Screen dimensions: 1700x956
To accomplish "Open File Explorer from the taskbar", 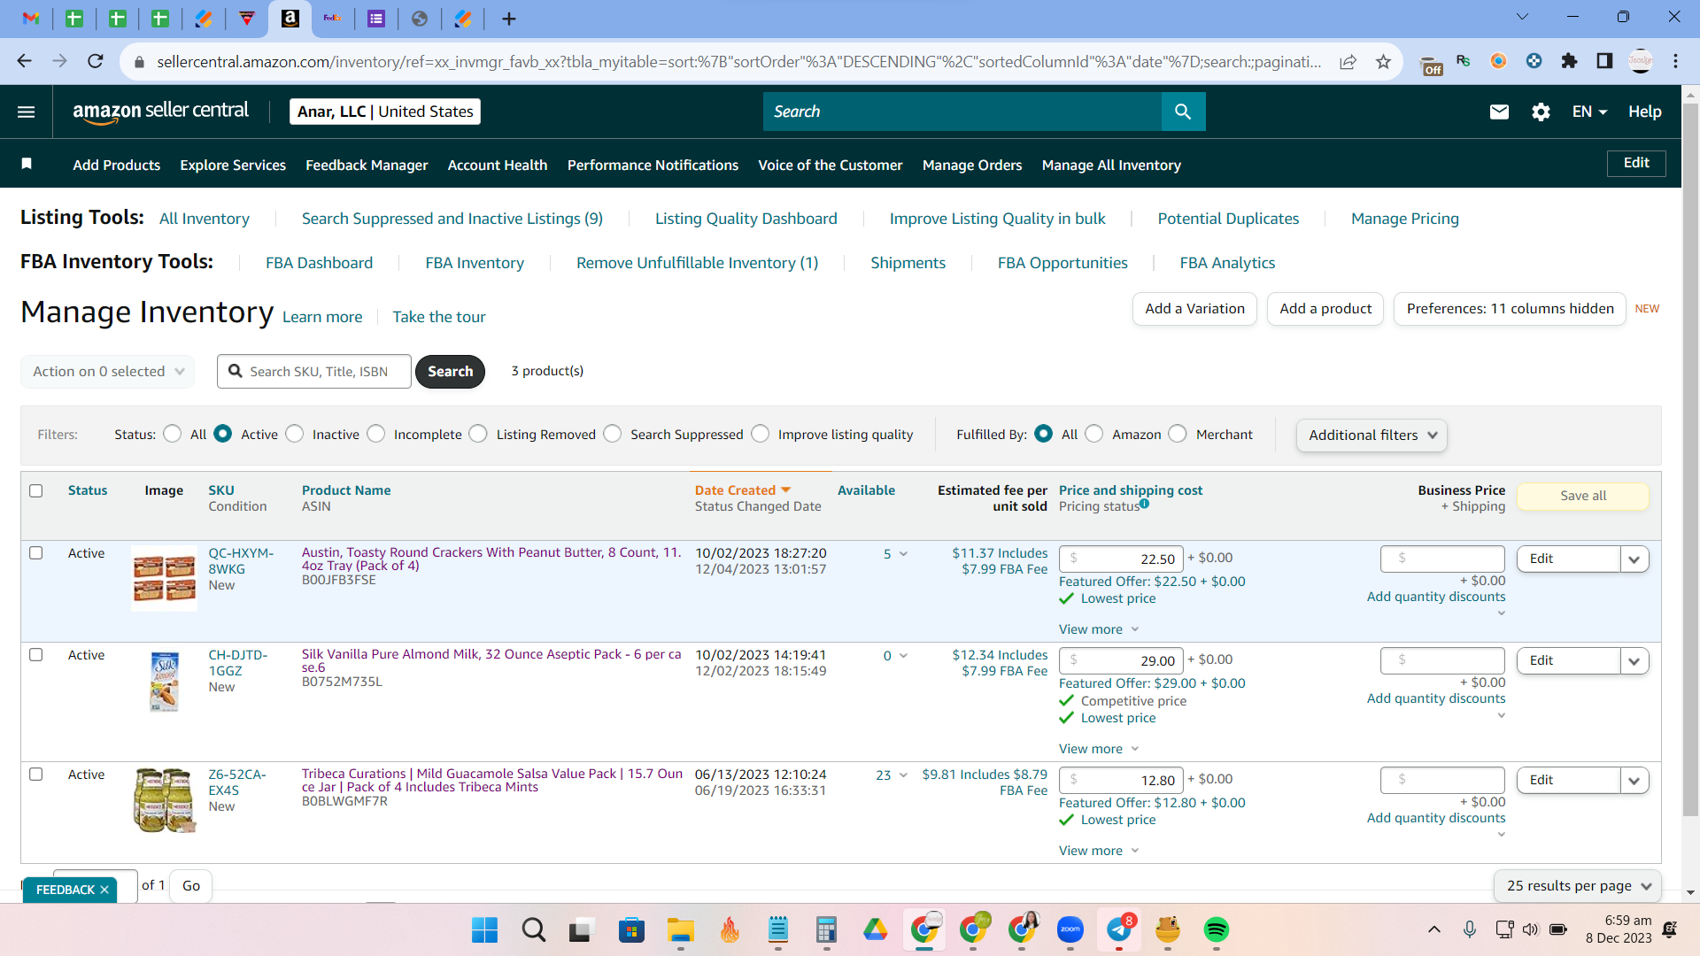I will point(680,929).
